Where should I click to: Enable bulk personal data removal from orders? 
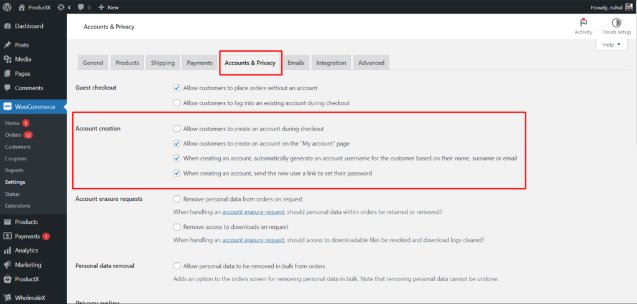coord(177,266)
